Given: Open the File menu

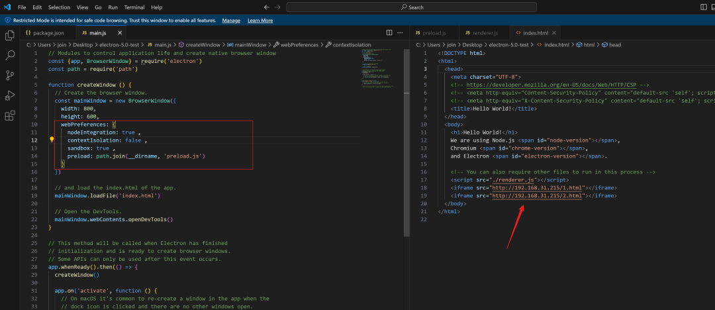Looking at the screenshot, I should click(x=21, y=7).
